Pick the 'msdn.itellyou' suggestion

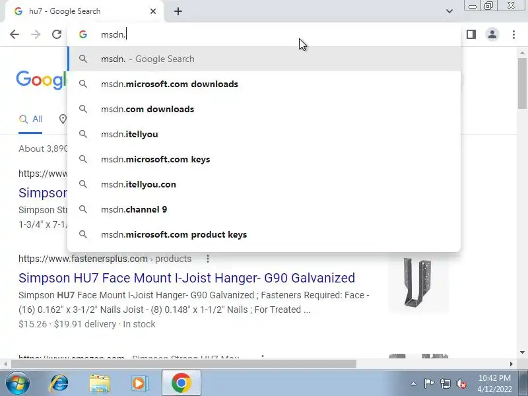265,134
